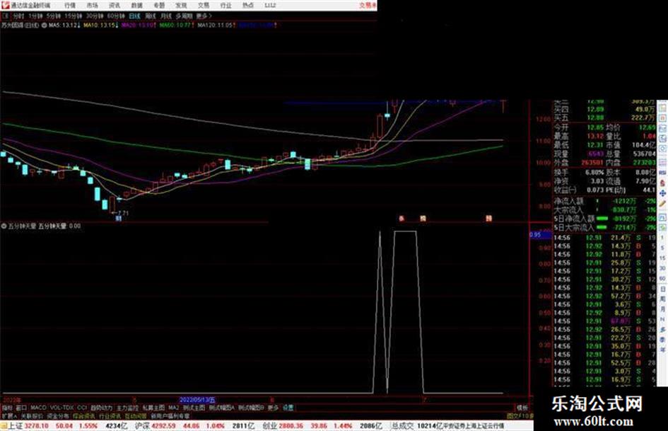Open the 关联报价 tab
This screenshot has width=668, height=431.
(x=32, y=415)
